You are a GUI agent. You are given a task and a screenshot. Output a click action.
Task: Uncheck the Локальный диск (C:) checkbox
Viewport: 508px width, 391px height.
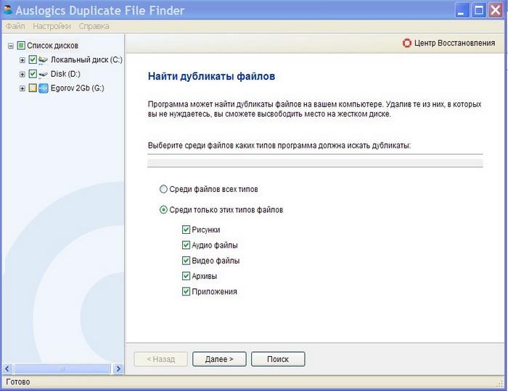point(33,59)
